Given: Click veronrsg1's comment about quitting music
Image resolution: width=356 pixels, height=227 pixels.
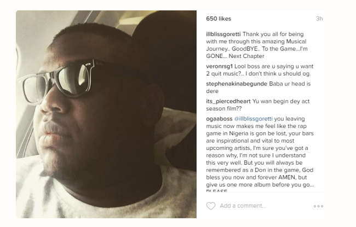Looking at the screenshot, I should point(260,70).
